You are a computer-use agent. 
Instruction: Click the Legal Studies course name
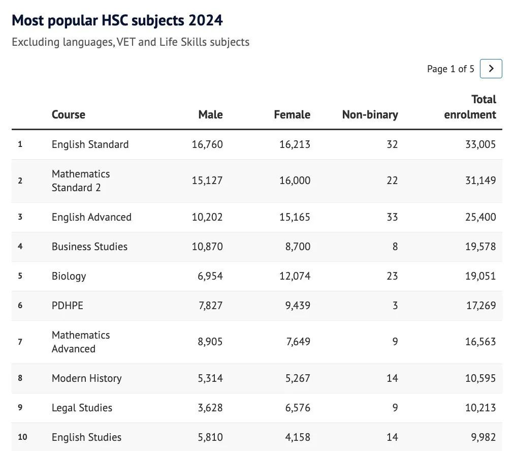82,408
